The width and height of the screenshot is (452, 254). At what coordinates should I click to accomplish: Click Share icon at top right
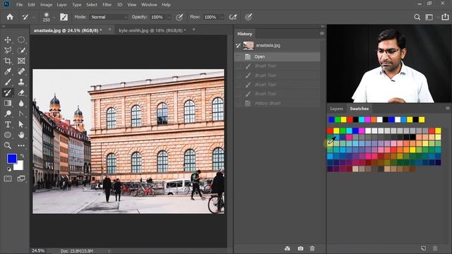tap(446, 17)
